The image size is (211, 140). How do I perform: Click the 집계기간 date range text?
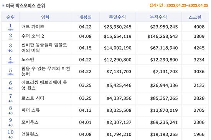tap(179, 5)
